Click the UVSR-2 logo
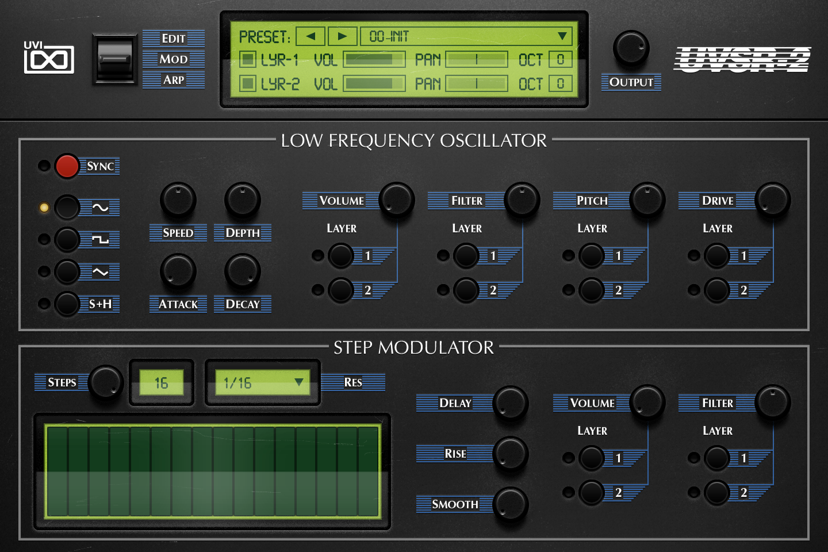Viewport: 828px width, 552px height. click(742, 59)
